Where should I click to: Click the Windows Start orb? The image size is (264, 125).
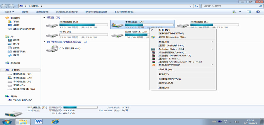coord(7,121)
